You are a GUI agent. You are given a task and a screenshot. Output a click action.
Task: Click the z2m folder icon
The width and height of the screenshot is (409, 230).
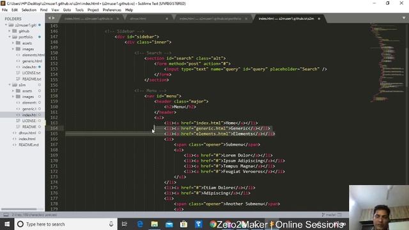click(x=15, y=85)
